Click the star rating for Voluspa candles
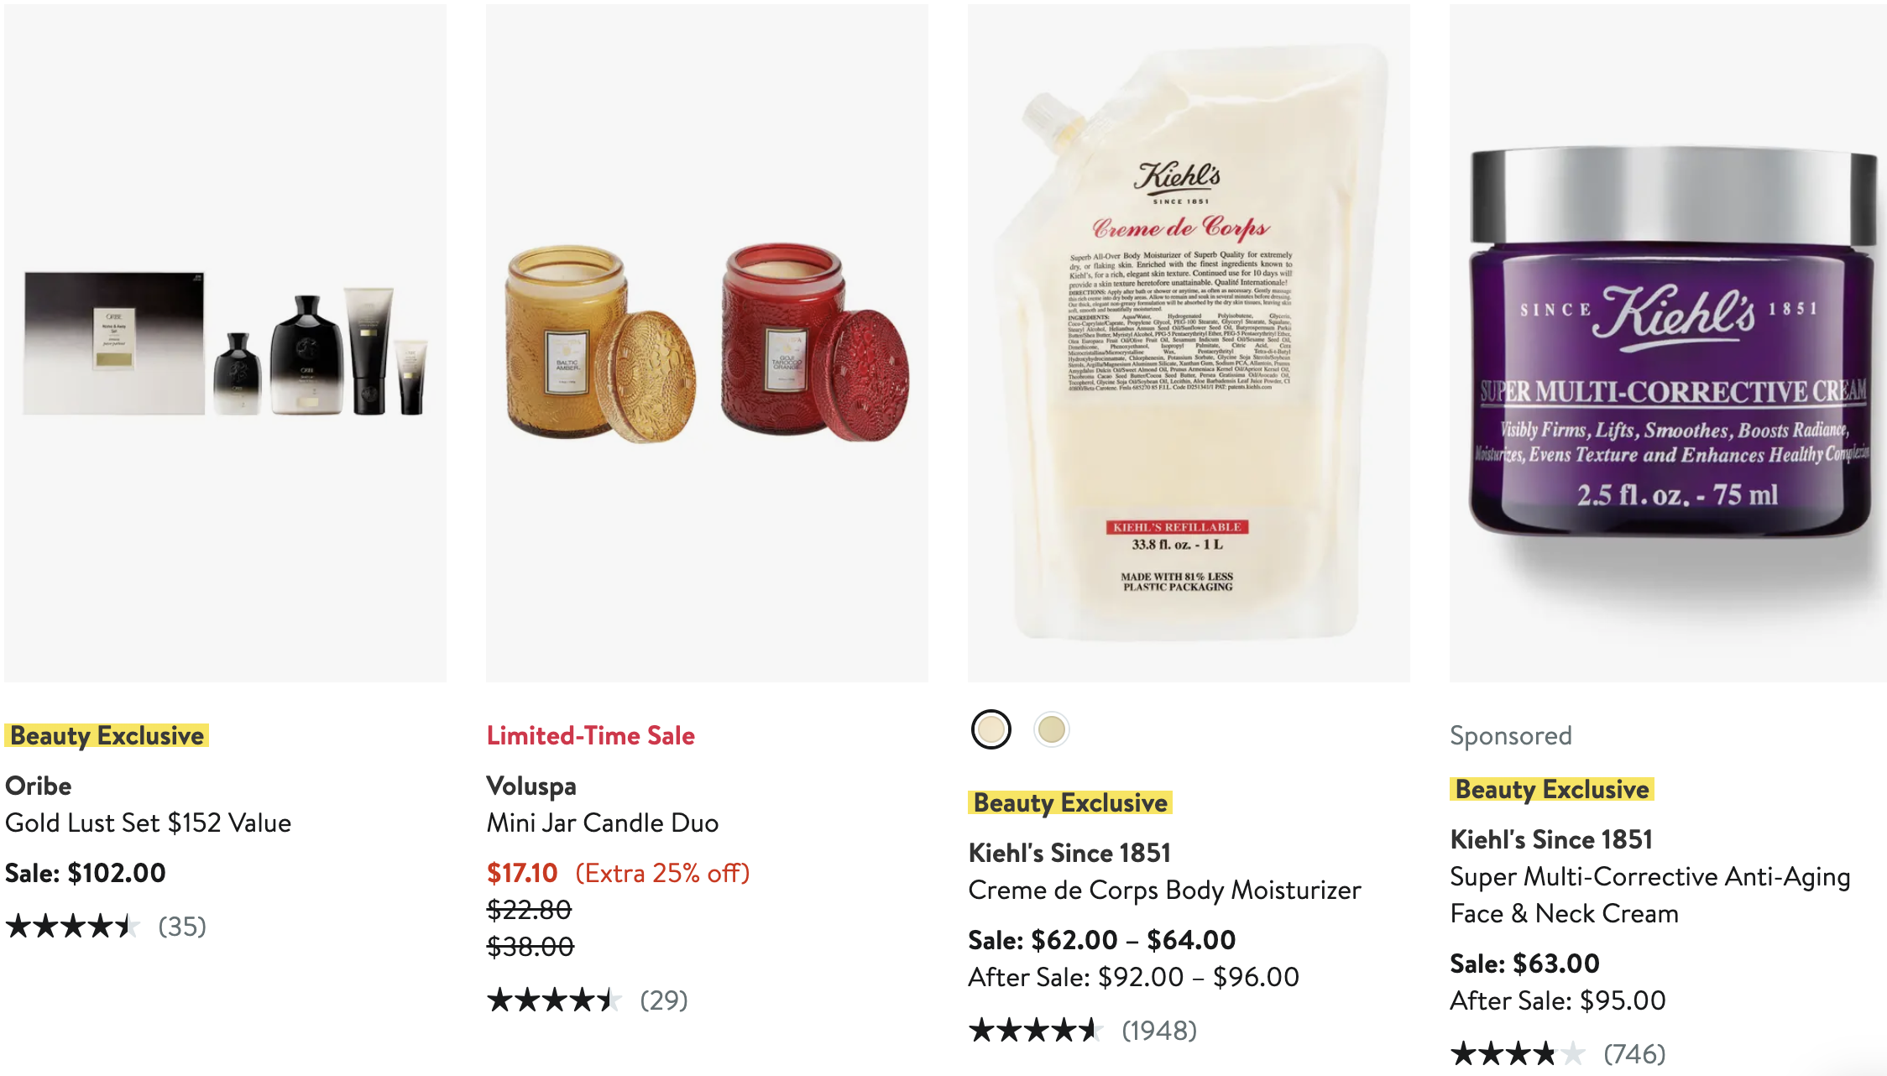1887x1076 pixels. pos(555,1000)
